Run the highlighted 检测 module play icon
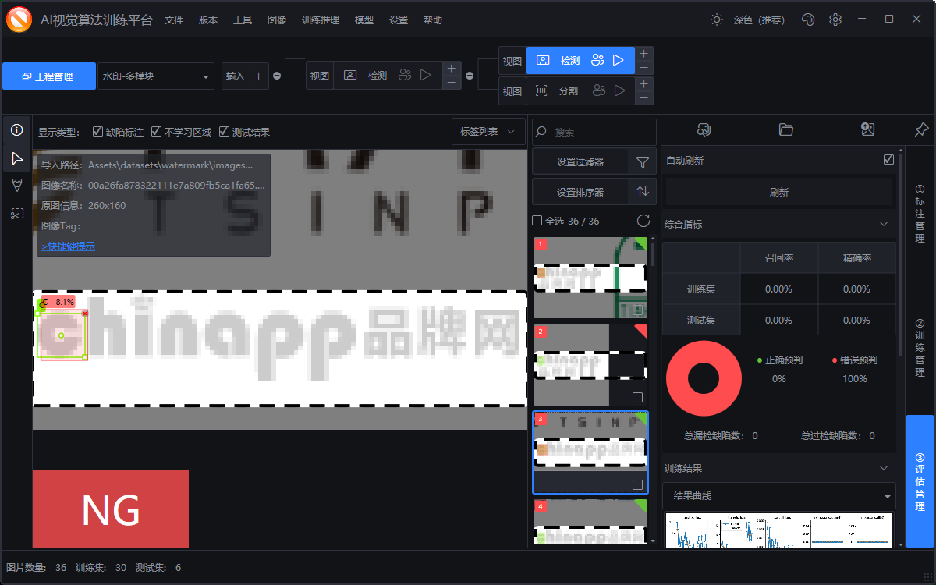Viewport: 936px width, 585px height. (619, 60)
